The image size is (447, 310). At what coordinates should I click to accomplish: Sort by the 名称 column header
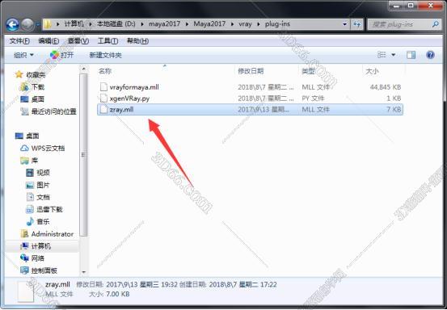pyautogui.click(x=105, y=71)
